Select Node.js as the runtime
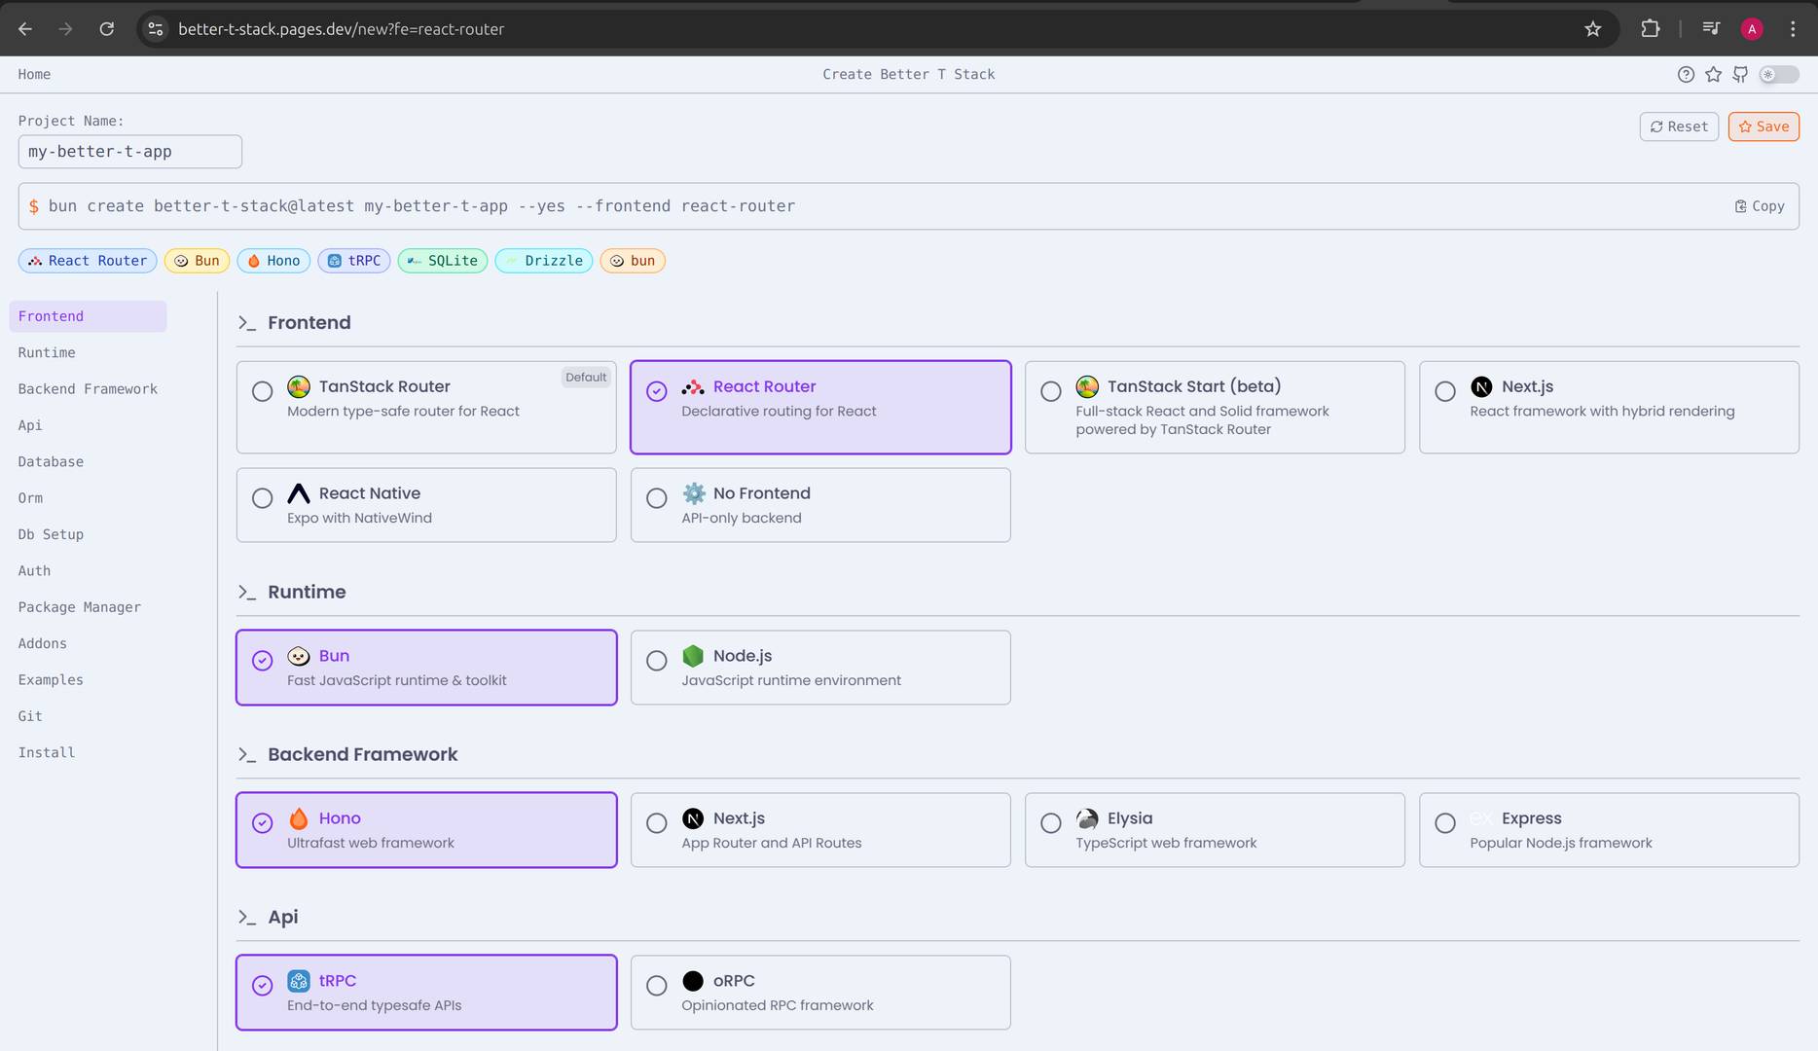The width and height of the screenshot is (1818, 1051). click(819, 667)
